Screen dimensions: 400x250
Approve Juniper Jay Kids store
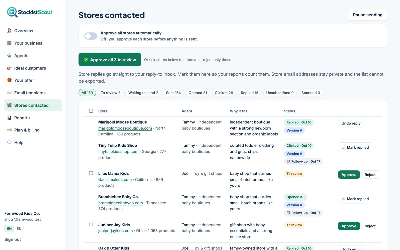coord(349,226)
